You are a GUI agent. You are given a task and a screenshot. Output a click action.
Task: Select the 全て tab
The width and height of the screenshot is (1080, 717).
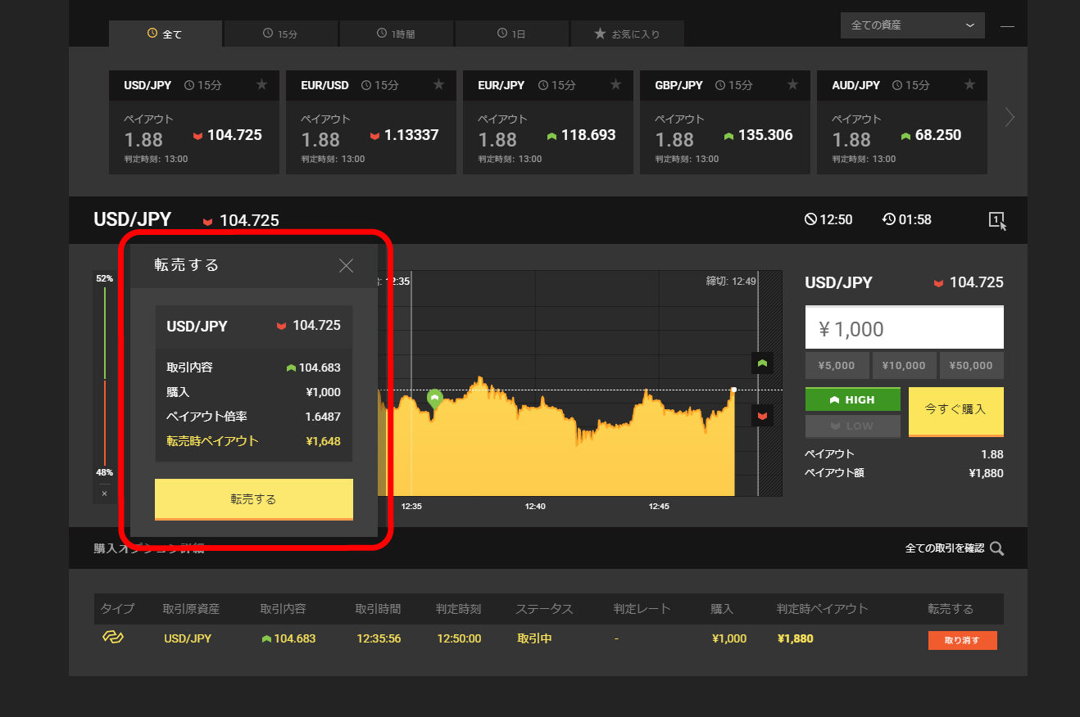point(165,34)
